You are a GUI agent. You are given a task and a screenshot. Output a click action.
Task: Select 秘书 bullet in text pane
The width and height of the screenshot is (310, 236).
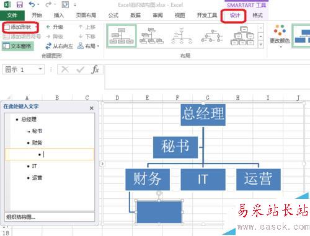coord(37,131)
